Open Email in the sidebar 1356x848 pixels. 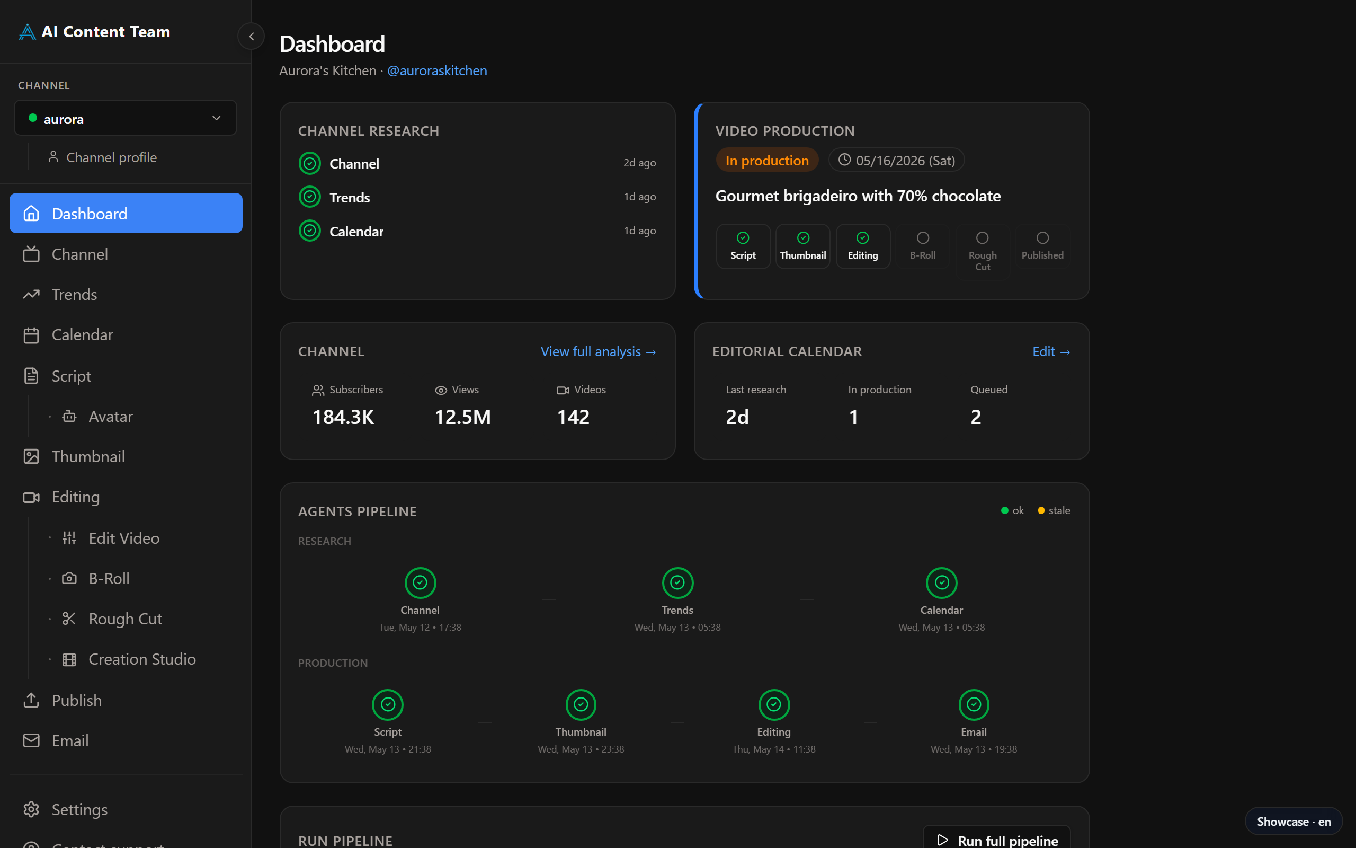pyautogui.click(x=126, y=740)
